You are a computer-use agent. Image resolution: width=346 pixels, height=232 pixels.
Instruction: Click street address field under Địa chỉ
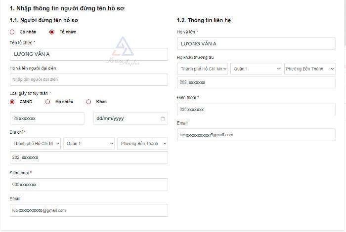point(88,157)
